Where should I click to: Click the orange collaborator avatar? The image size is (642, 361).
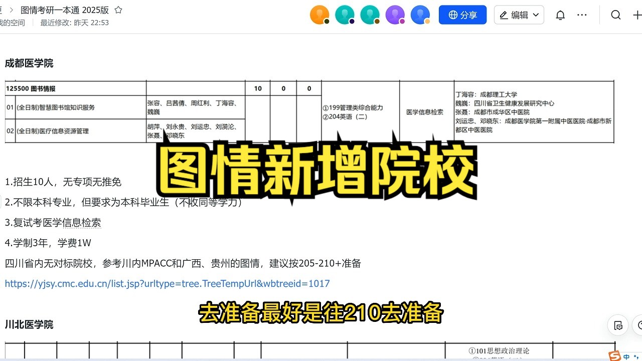(x=319, y=15)
